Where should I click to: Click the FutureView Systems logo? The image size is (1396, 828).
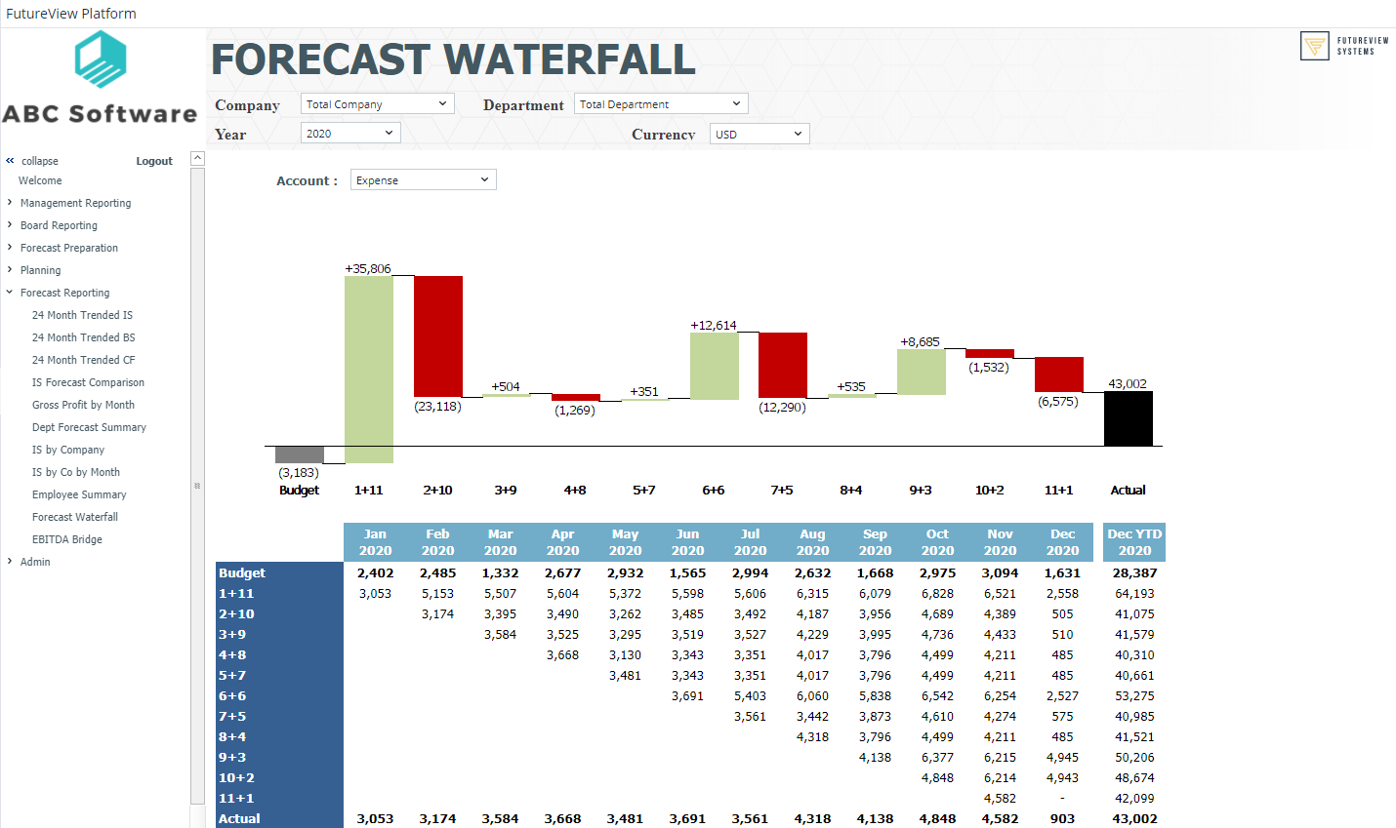point(1342,45)
